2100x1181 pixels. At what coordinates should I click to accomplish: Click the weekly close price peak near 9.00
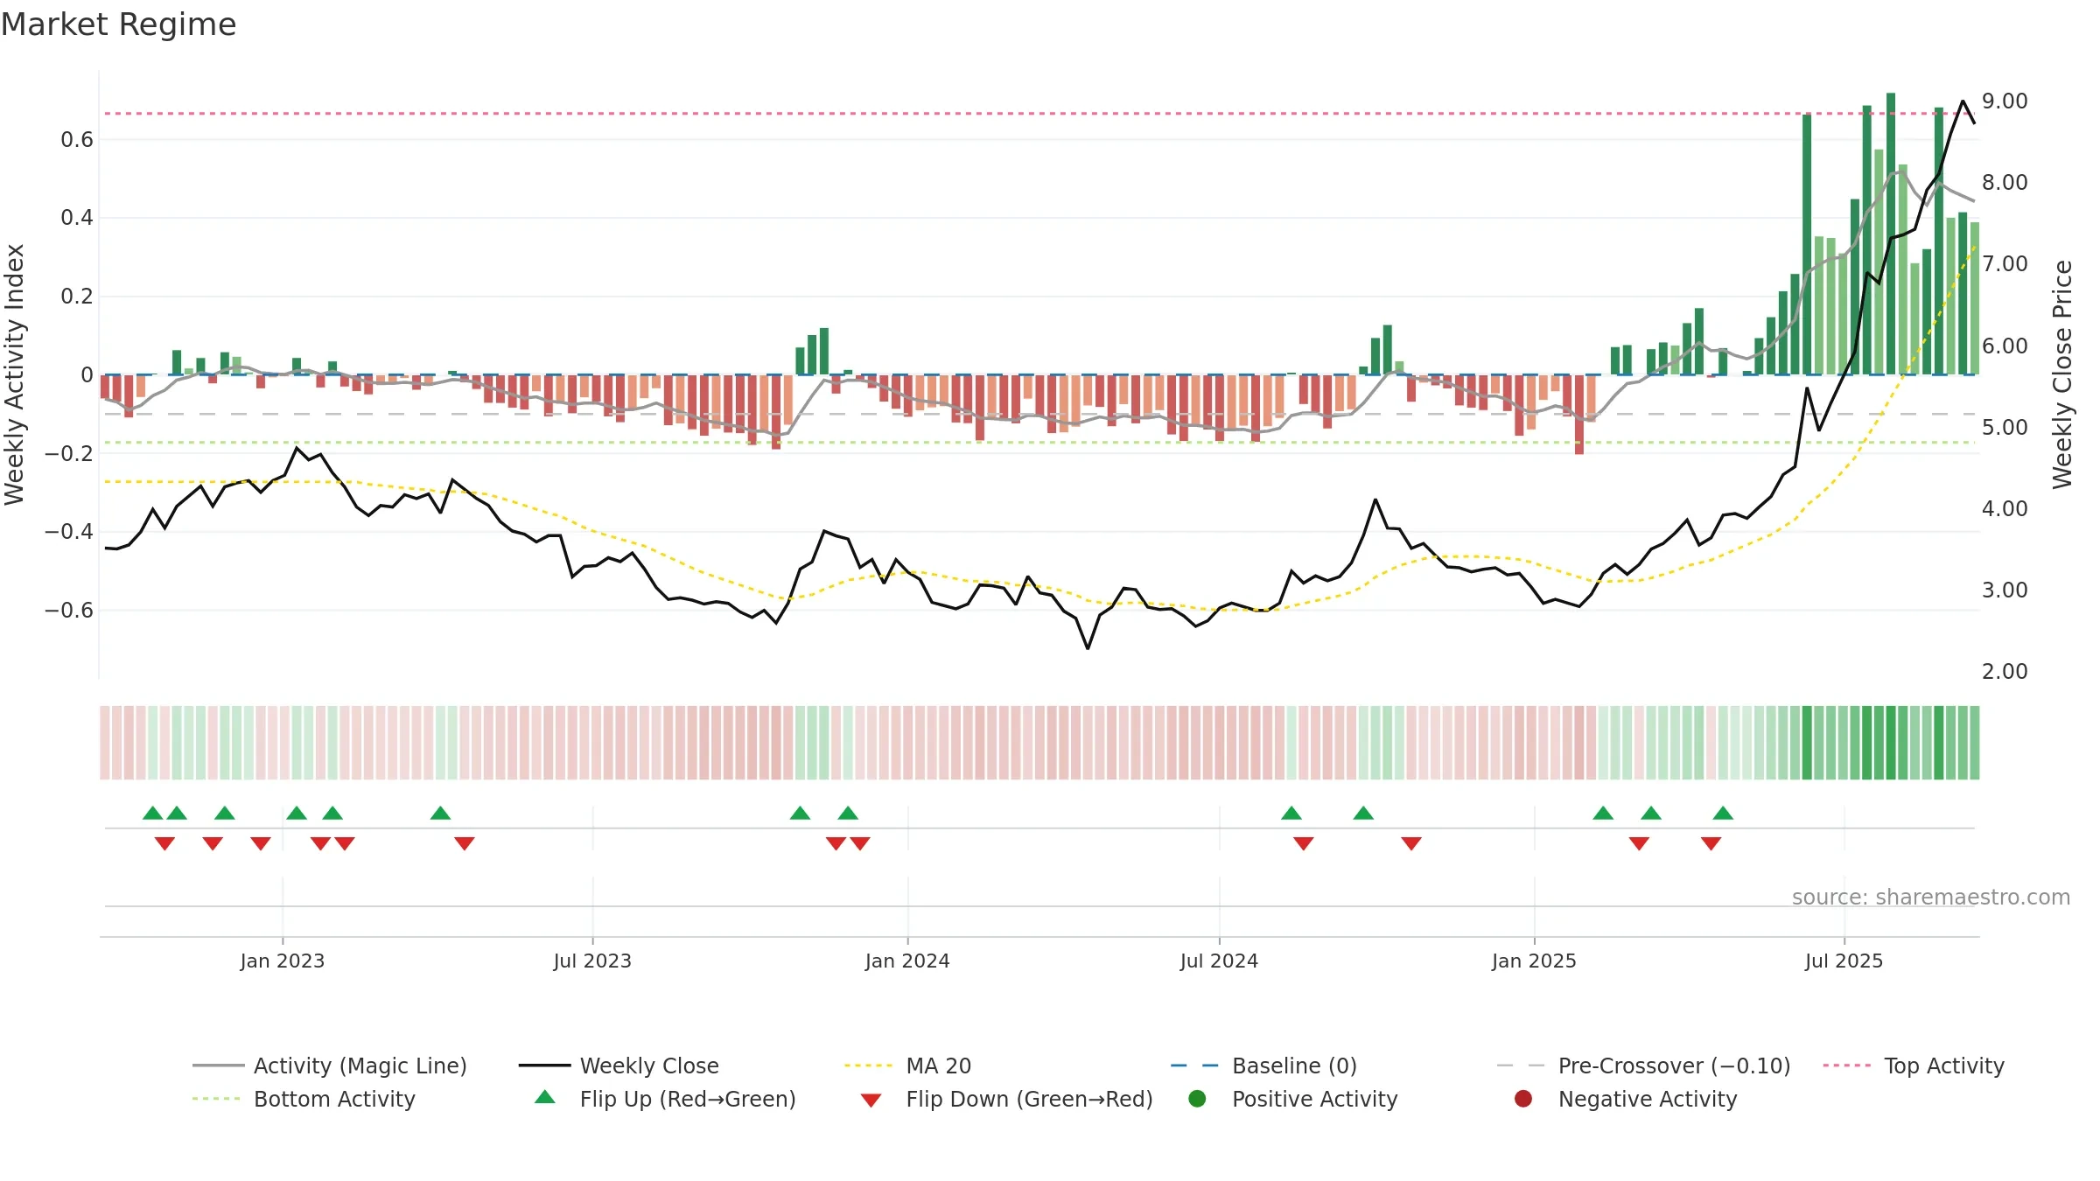tap(1963, 101)
